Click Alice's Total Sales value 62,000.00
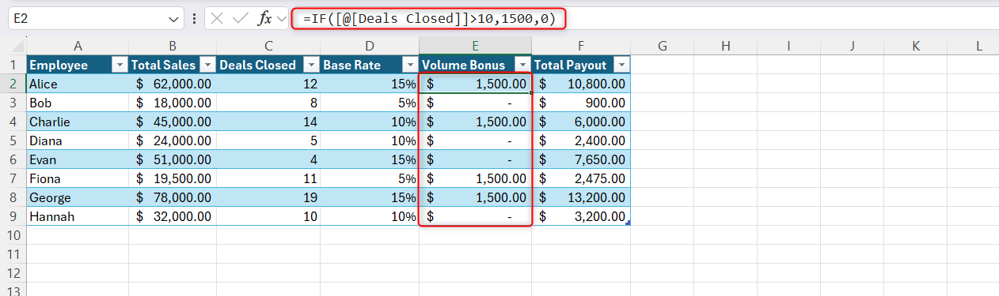This screenshot has width=999, height=296. pyautogui.click(x=173, y=84)
